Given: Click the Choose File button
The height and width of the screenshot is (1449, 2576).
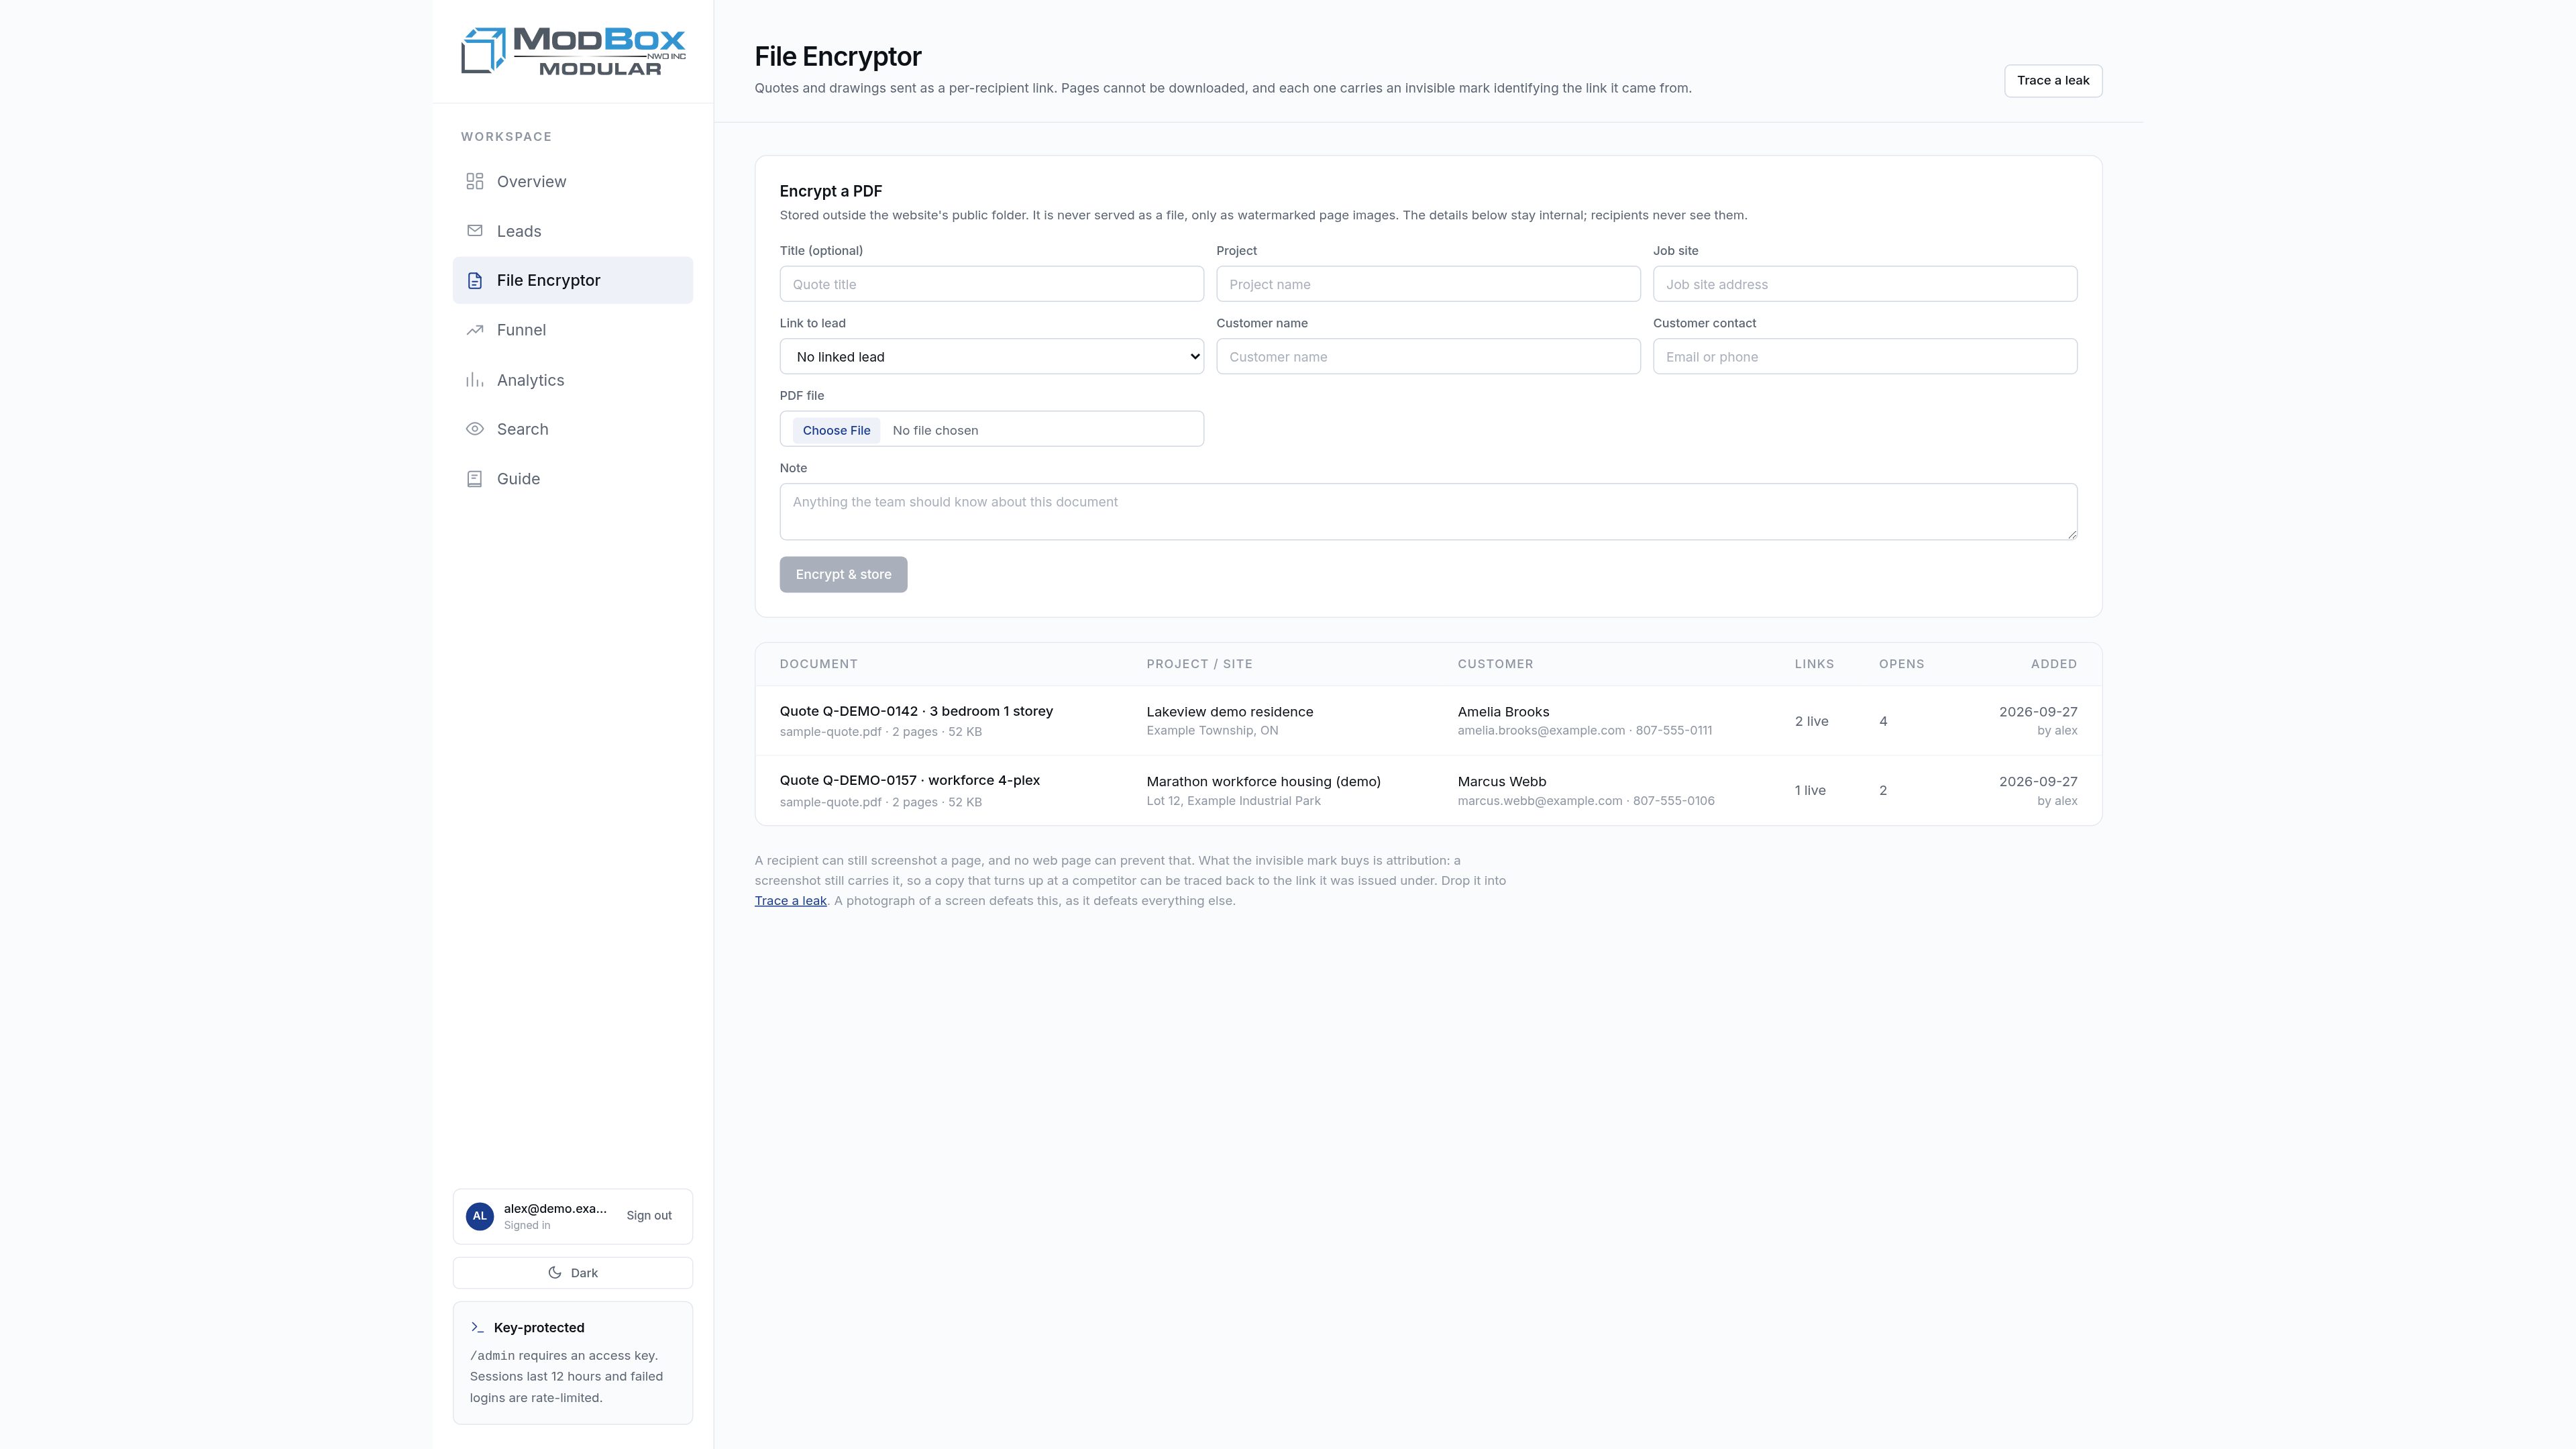Looking at the screenshot, I should coord(836,430).
